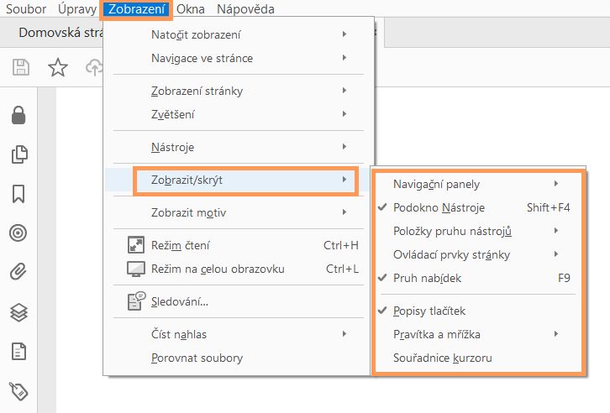610x413 pixels.
Task: Click the Save floppy disk icon
Action: pyautogui.click(x=21, y=68)
